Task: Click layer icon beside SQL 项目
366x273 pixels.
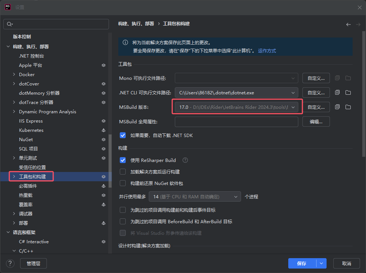Action: point(103,149)
